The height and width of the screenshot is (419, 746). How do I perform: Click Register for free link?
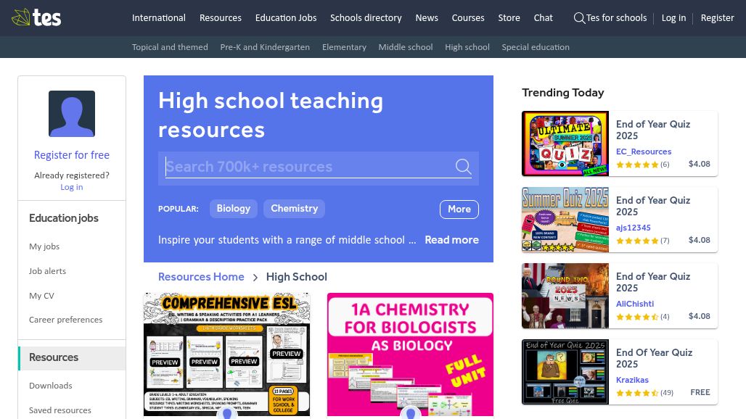(x=72, y=155)
